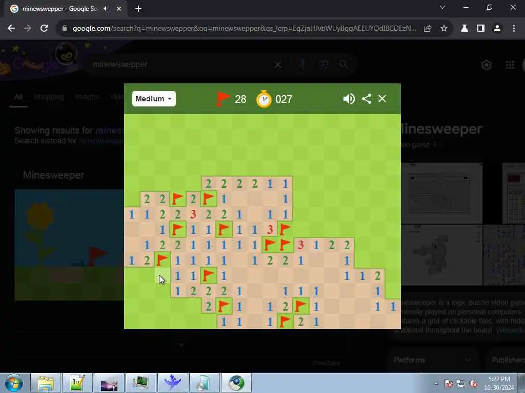Viewport: 525px width, 393px height.
Task: Click the muted volume tray icon
Action: pos(473,383)
